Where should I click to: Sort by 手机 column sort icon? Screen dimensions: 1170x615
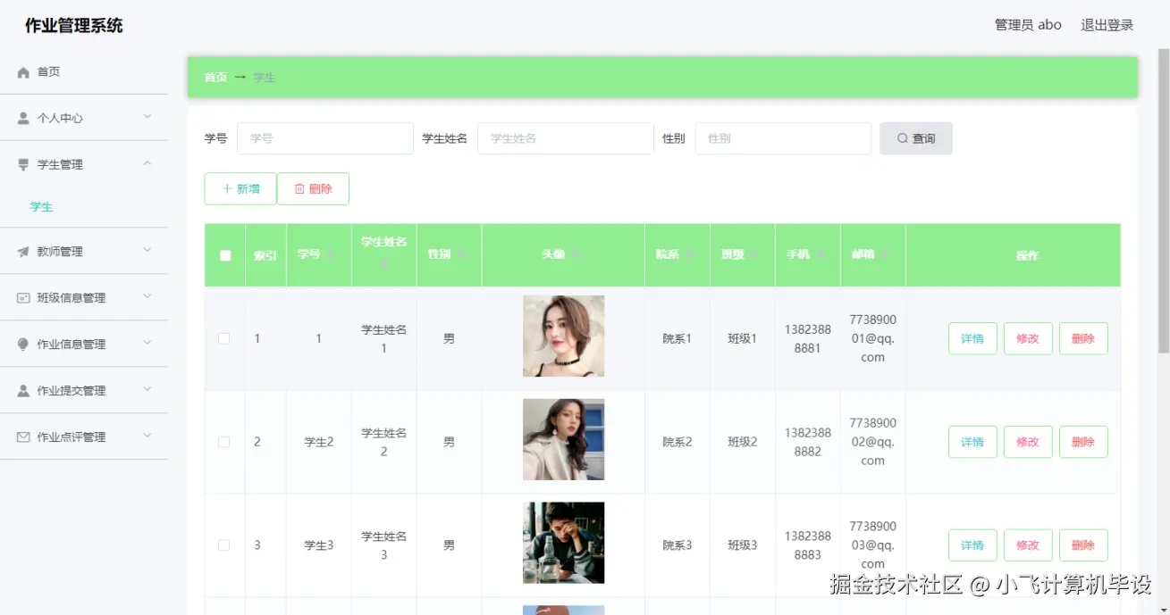coord(821,255)
